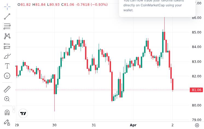Screen dimensions: 204x129
Task: Open the Fibonacci retracement tool
Action: point(7,27)
